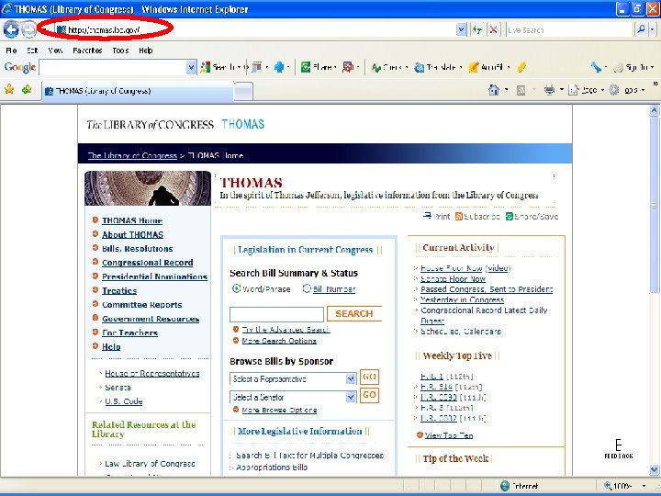This screenshot has width=661, height=496.
Task: Open the View menu
Action: (x=55, y=51)
